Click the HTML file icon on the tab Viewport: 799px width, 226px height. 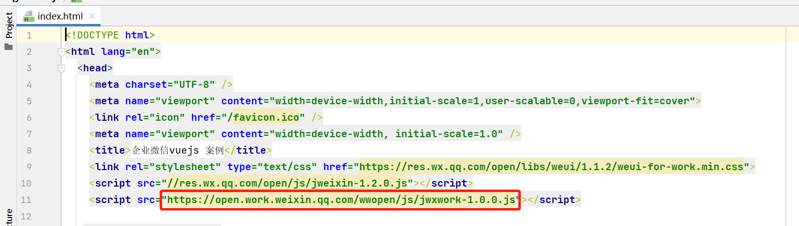pyautogui.click(x=29, y=16)
